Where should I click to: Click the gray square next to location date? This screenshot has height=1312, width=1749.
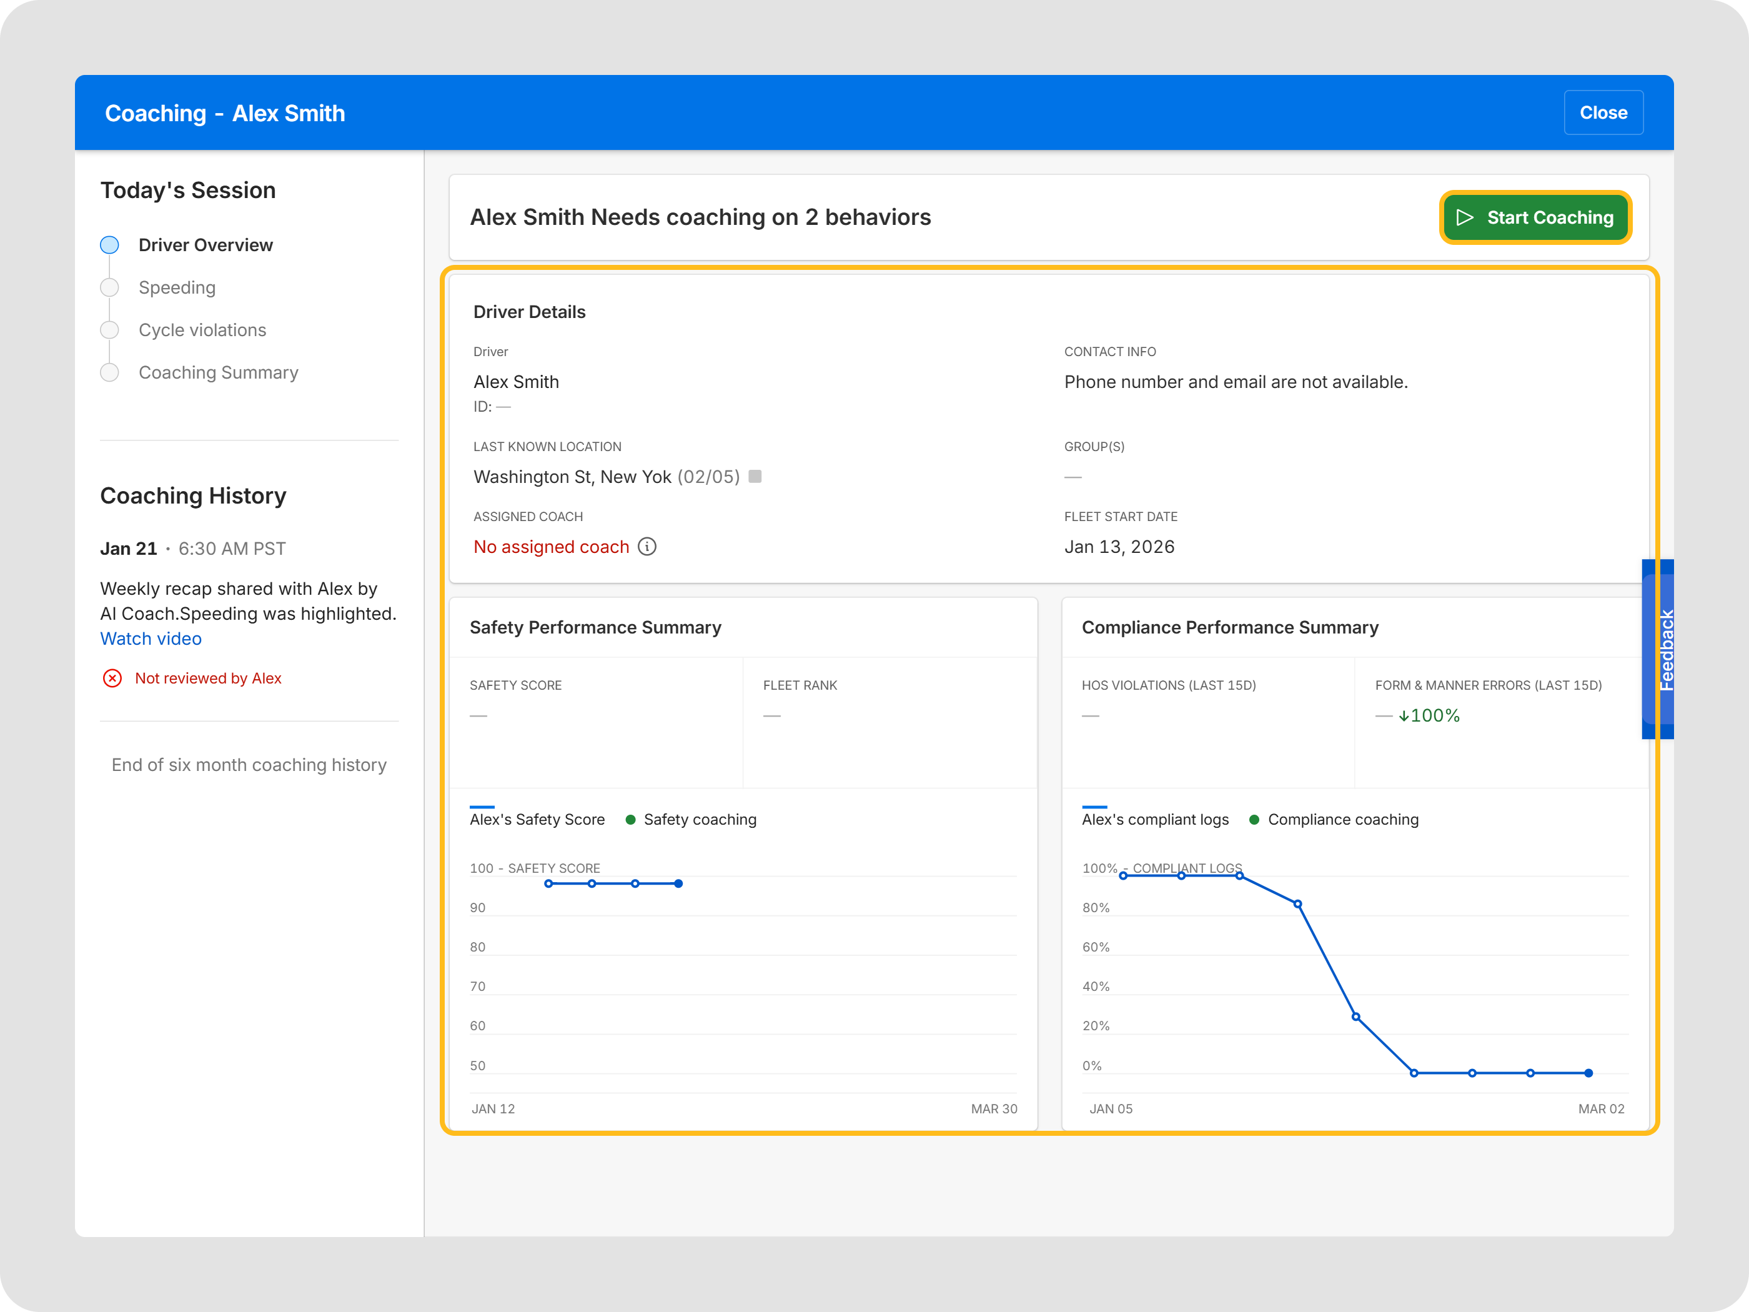[x=755, y=476]
